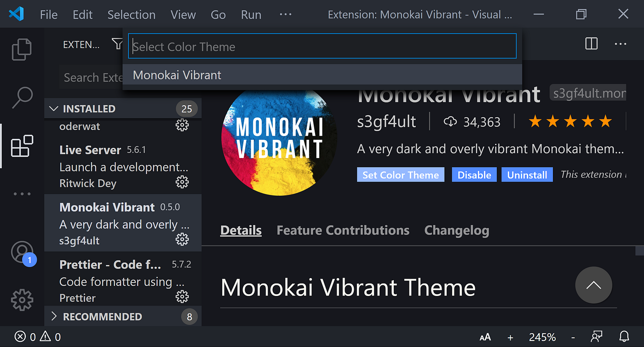Click the five-star rating

570,121
